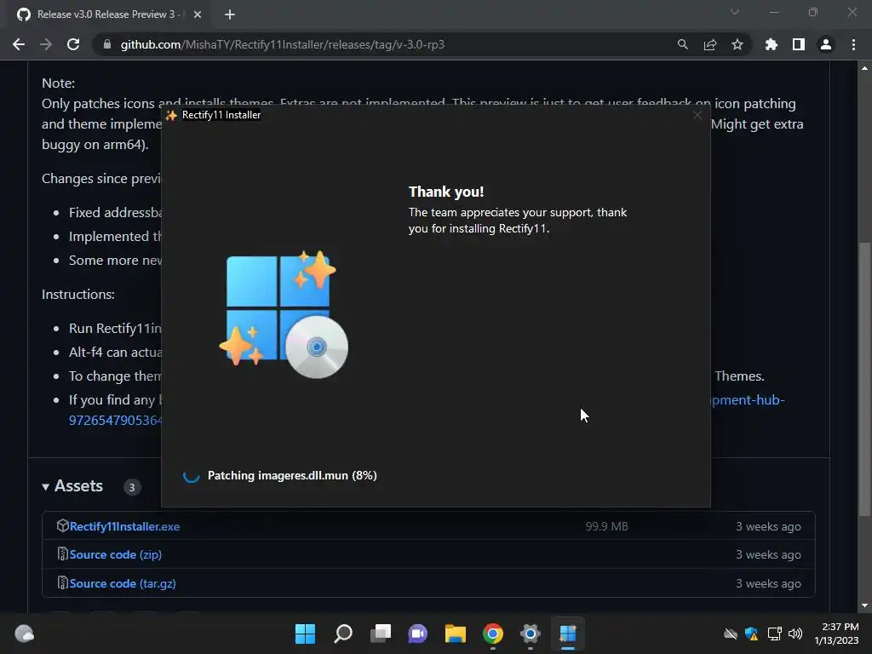
Task: Click the browser forward arrow
Action: [46, 44]
